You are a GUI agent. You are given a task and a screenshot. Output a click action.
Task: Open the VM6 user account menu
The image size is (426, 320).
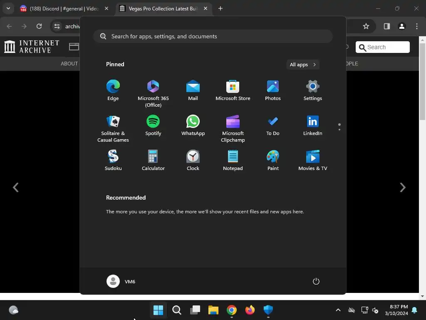point(121,281)
